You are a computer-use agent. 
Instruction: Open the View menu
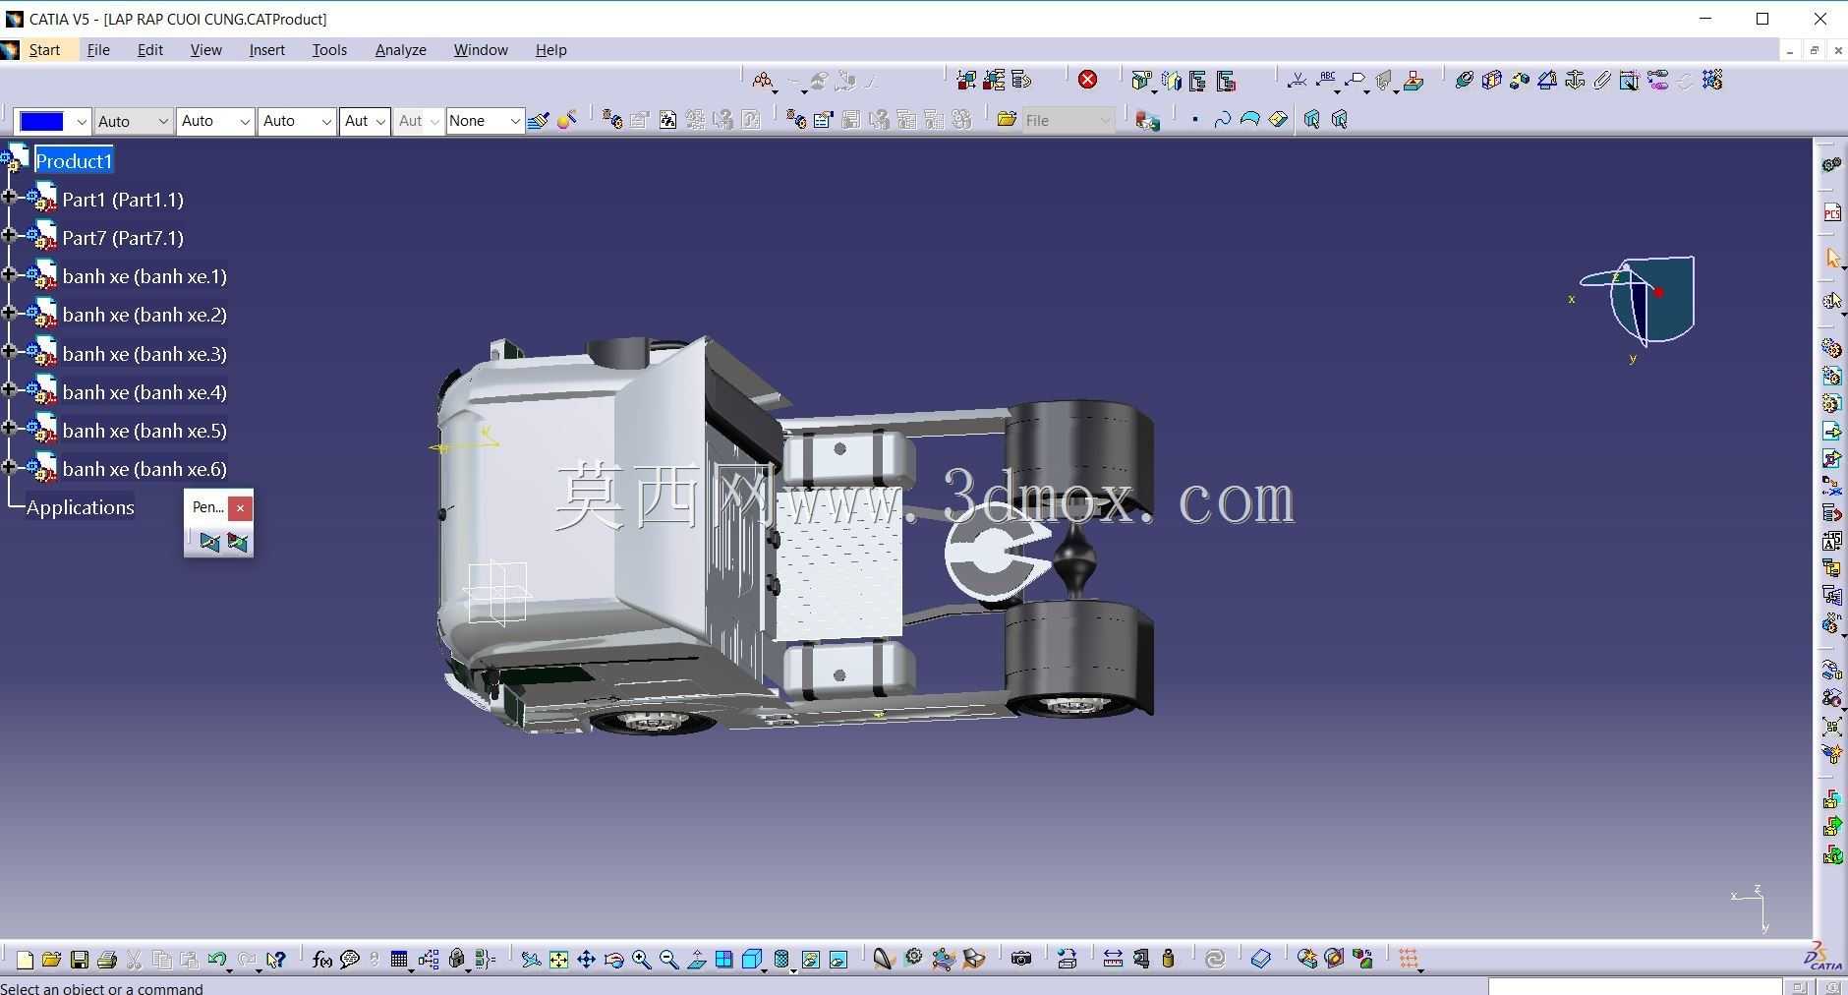click(206, 50)
